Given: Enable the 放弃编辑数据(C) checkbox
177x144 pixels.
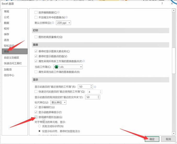Looking at the screenshot, I should click(x=36, y=12).
